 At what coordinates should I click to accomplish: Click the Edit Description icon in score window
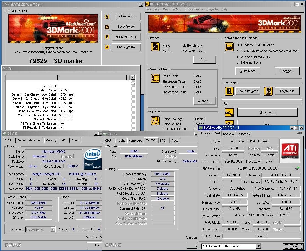(x=107, y=17)
